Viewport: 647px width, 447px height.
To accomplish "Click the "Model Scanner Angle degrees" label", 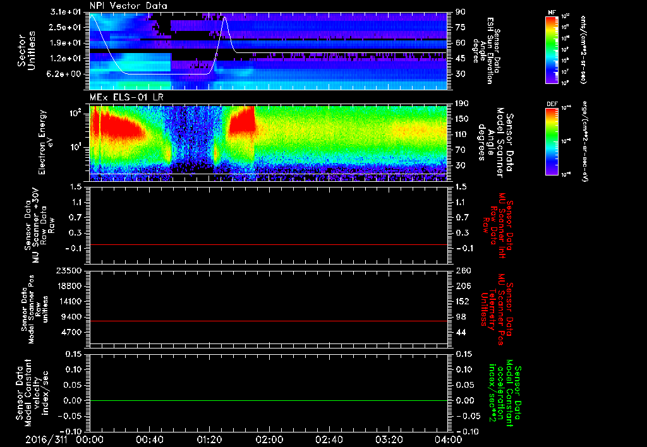I will point(495,143).
